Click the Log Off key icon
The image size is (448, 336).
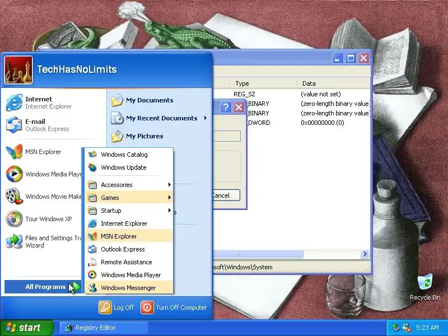point(105,307)
